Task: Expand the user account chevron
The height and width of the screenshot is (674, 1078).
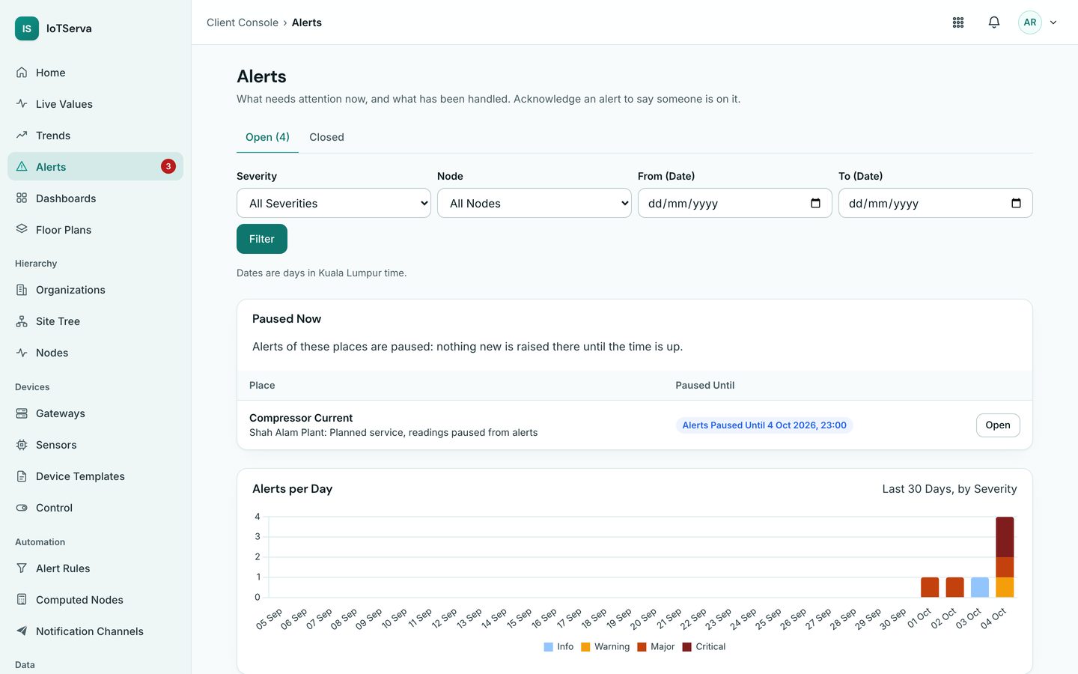Action: [1053, 22]
